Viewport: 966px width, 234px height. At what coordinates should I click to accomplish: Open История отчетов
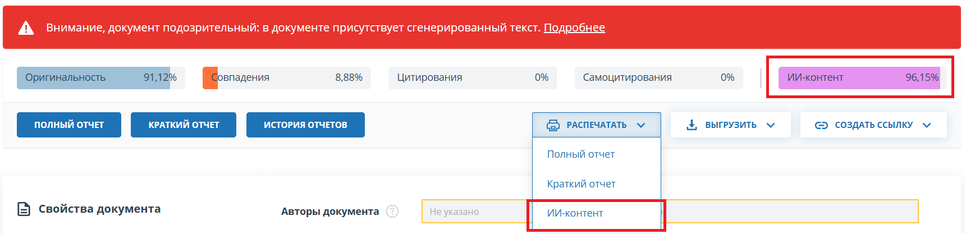[x=305, y=125]
